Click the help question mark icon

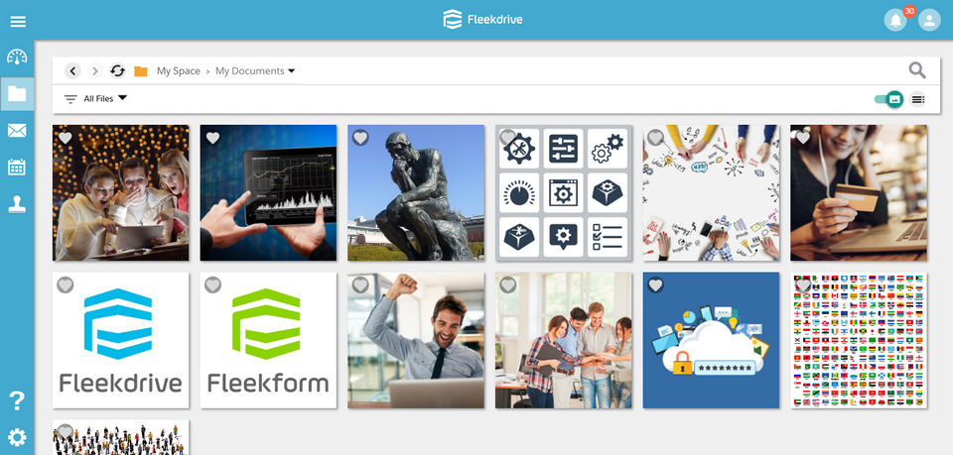tap(17, 400)
